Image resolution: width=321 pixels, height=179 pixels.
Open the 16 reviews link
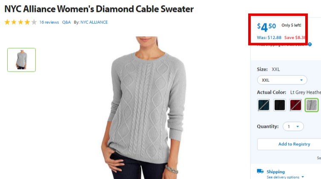[49, 22]
